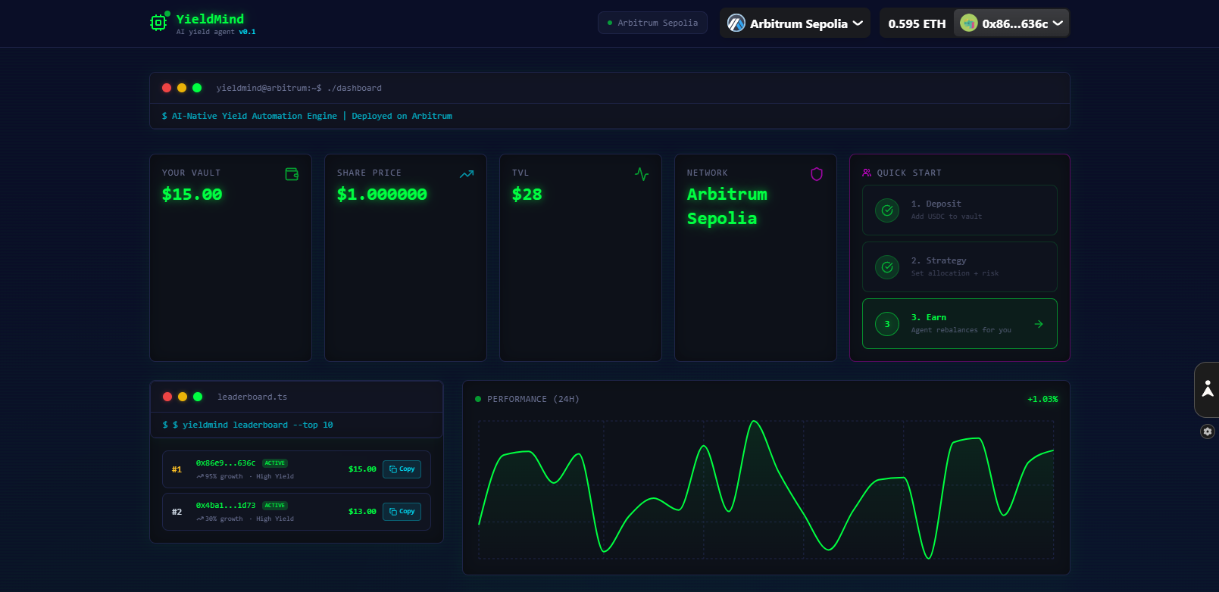Start the 3. Earn quick start step
Screen dimensions: 1219x592
click(960, 324)
